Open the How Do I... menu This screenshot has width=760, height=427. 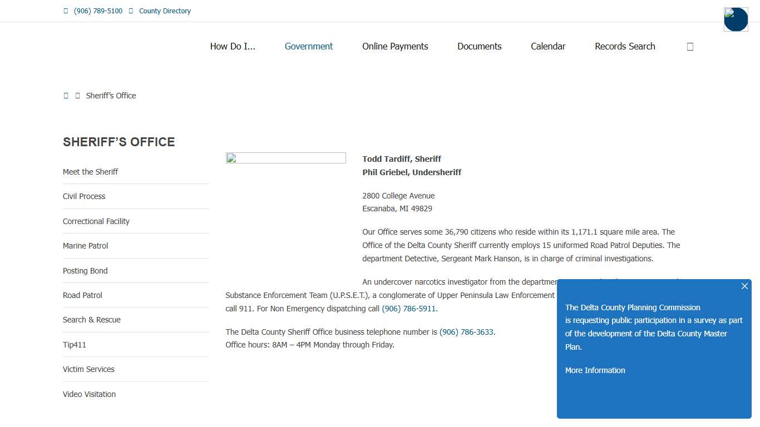point(233,47)
